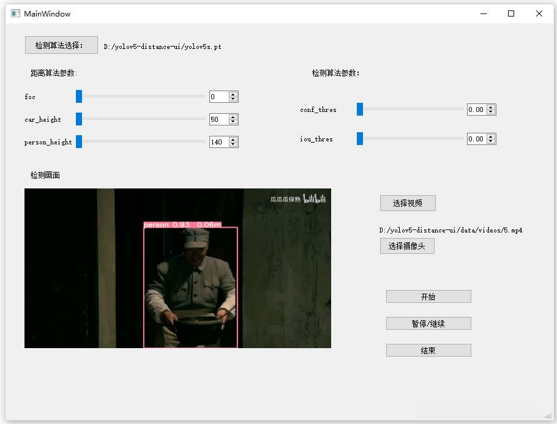Increase conf_thres with up arrow
Screen dimensions: 557x424
tap(490, 107)
